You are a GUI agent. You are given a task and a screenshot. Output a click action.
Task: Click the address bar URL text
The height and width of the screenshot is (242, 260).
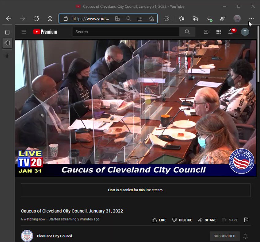pyautogui.click(x=91, y=19)
